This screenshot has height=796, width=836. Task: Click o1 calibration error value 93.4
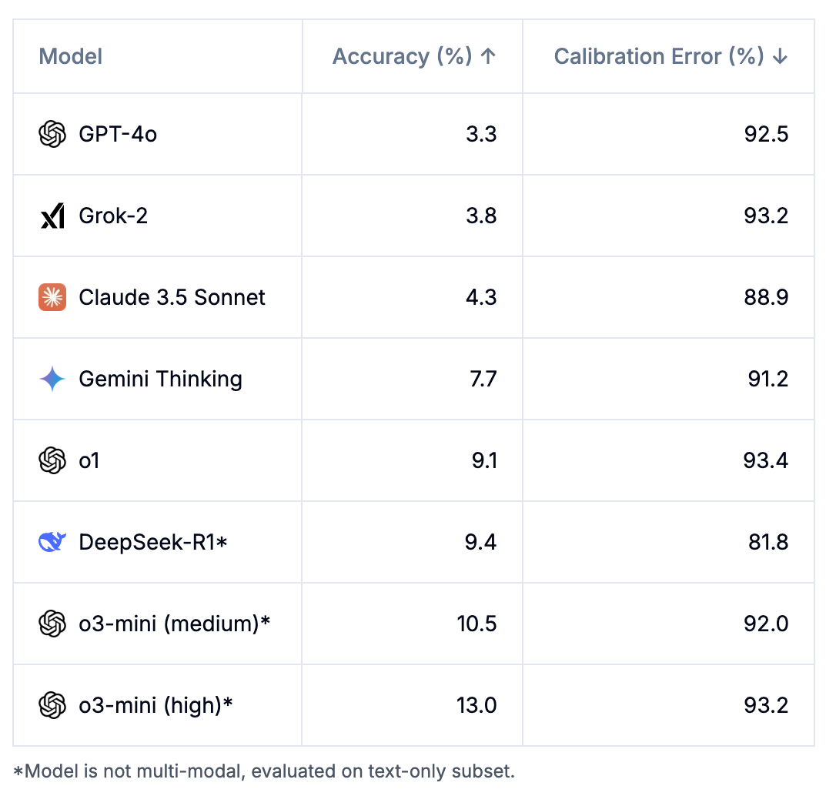[x=767, y=460]
